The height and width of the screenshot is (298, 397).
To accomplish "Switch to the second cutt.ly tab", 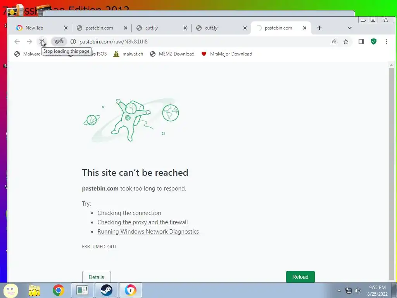I will point(219,28).
